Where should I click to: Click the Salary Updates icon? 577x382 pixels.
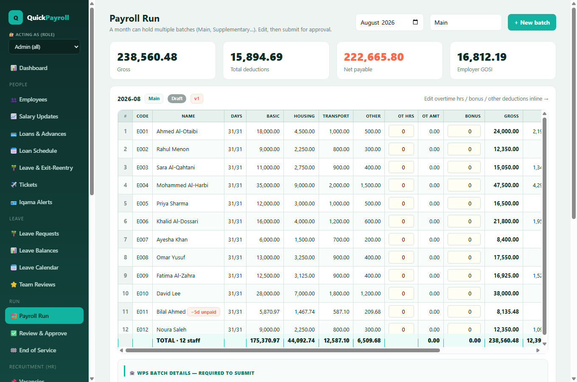(14, 116)
